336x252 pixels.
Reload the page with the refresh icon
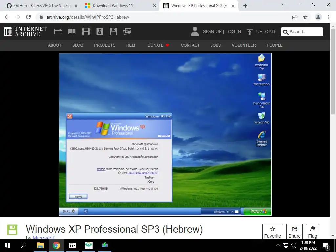pyautogui.click(x=28, y=17)
